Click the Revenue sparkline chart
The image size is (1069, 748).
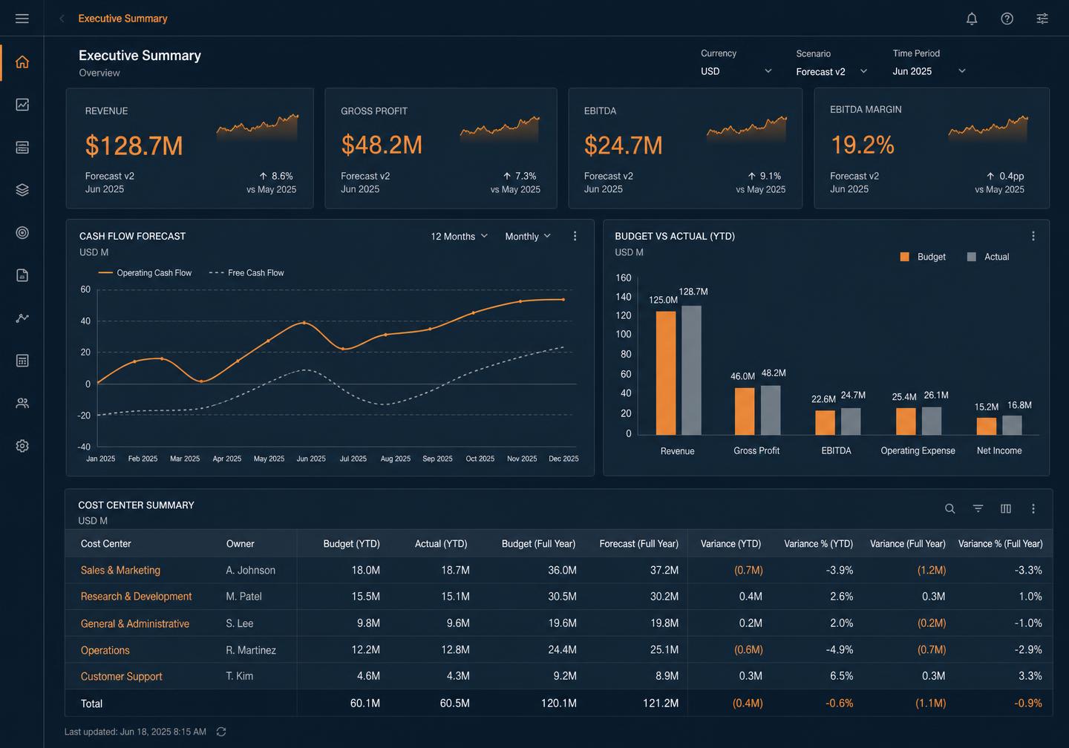point(257,128)
